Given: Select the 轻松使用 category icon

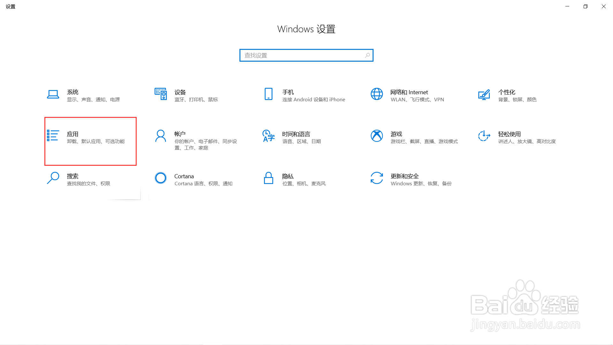Looking at the screenshot, I should (x=484, y=136).
